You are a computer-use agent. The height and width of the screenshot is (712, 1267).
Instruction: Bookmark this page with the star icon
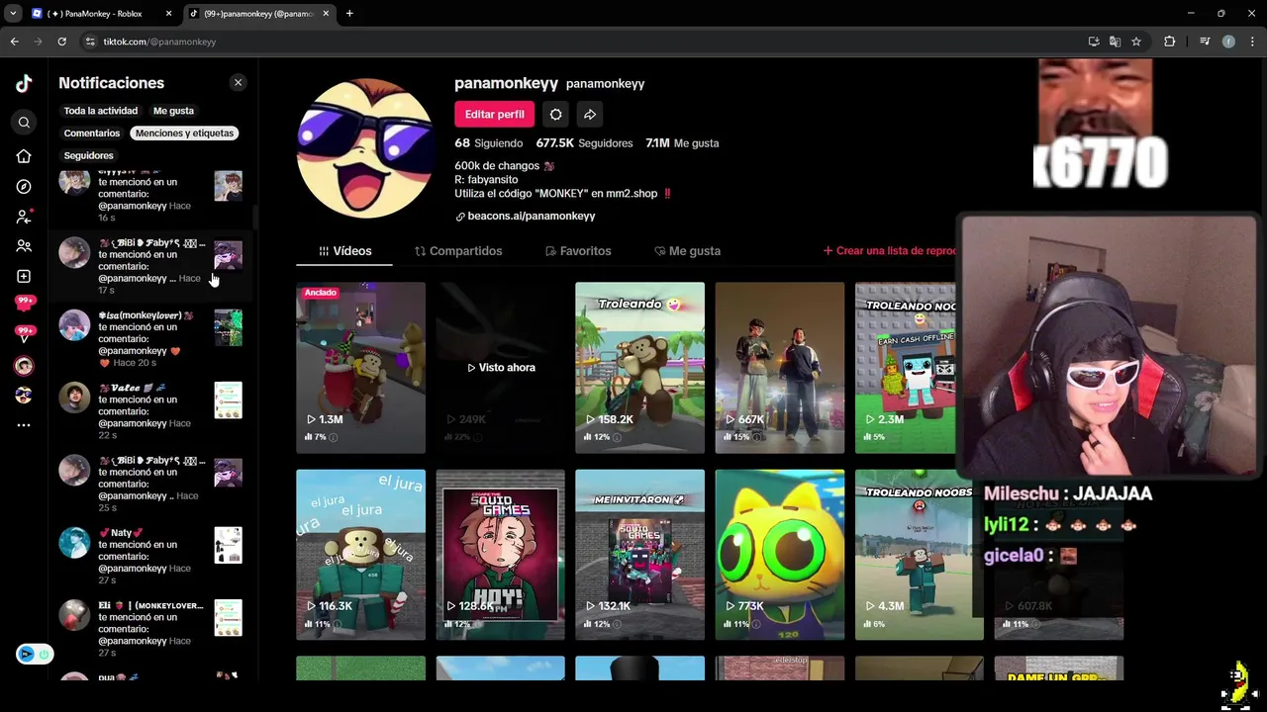click(x=1136, y=42)
